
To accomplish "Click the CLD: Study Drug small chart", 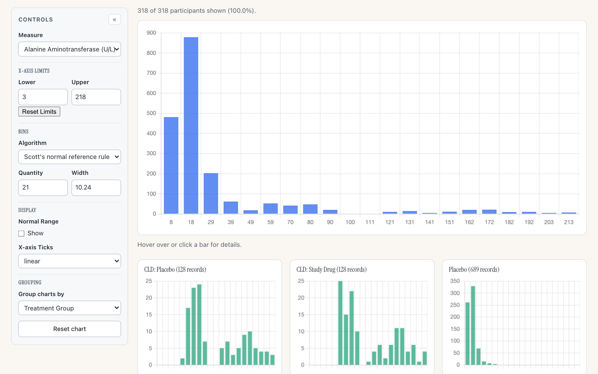I will 362,317.
